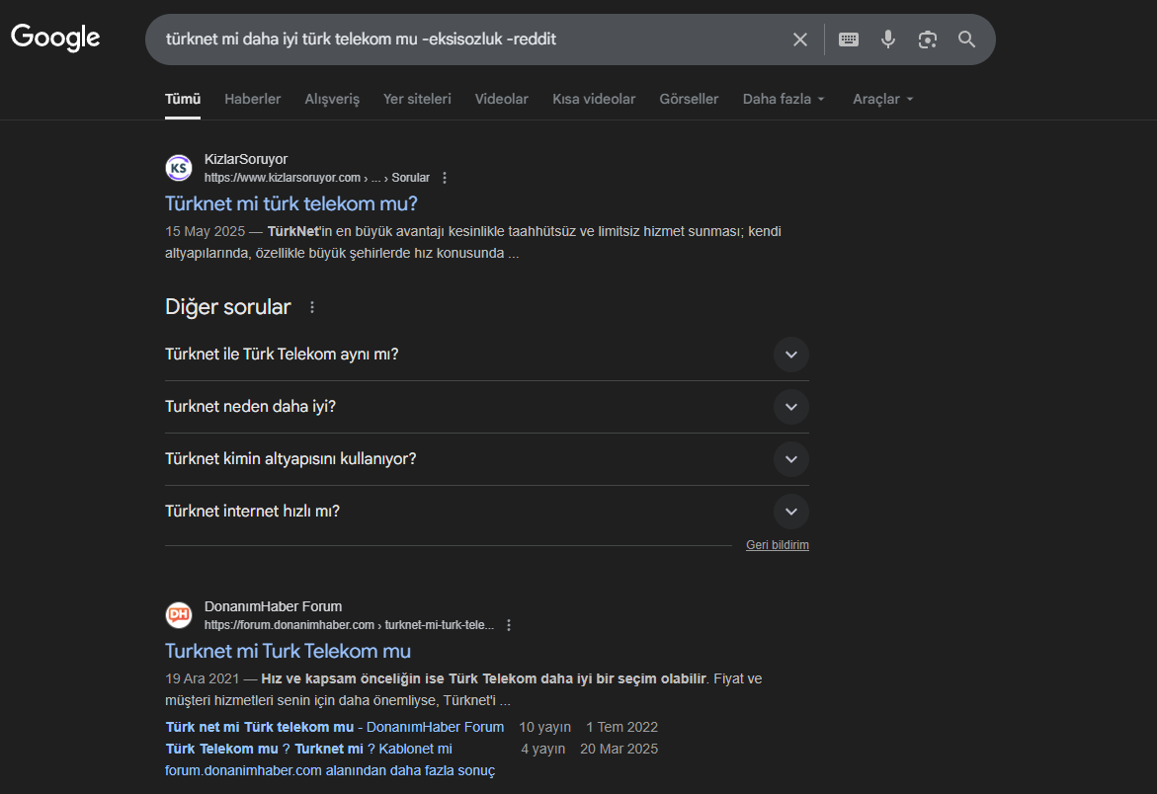The image size is (1157, 794).
Task: Select the Tümü tab
Action: [183, 99]
